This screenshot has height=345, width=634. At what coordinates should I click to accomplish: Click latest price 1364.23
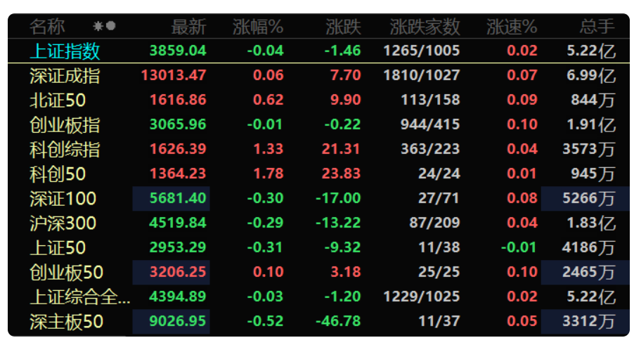[x=178, y=174]
